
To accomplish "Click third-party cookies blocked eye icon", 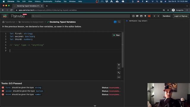I will 164,10.
